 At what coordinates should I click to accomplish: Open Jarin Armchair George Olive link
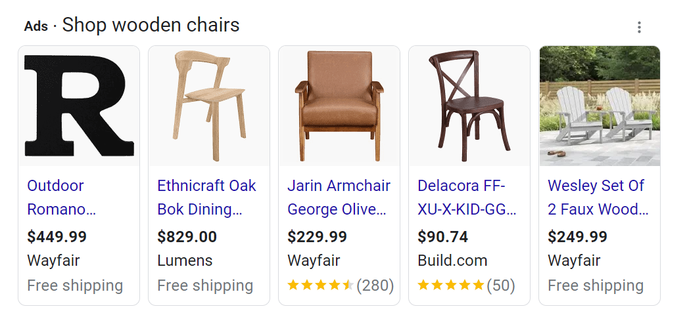click(x=338, y=198)
